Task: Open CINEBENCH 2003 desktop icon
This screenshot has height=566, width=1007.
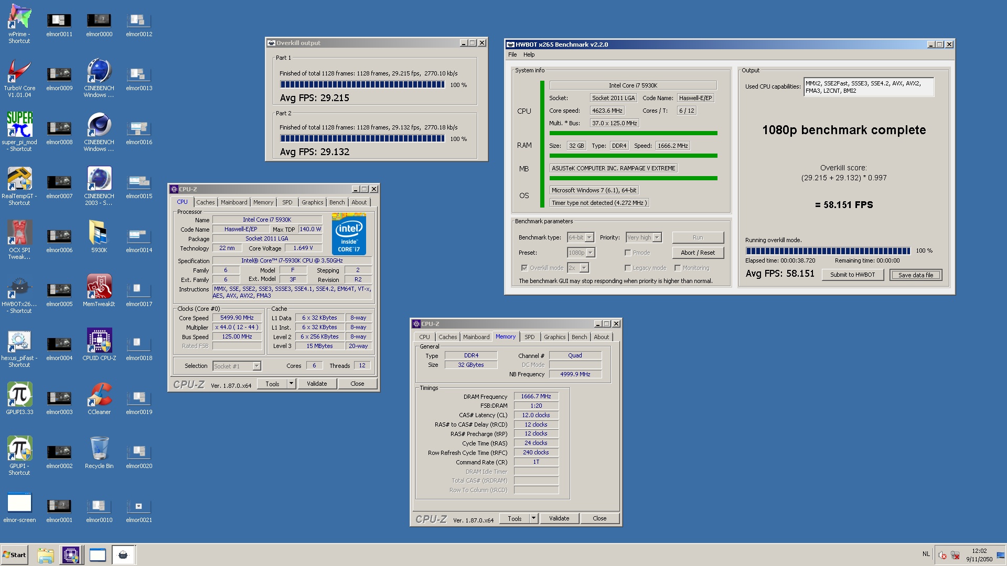Action: tap(99, 186)
